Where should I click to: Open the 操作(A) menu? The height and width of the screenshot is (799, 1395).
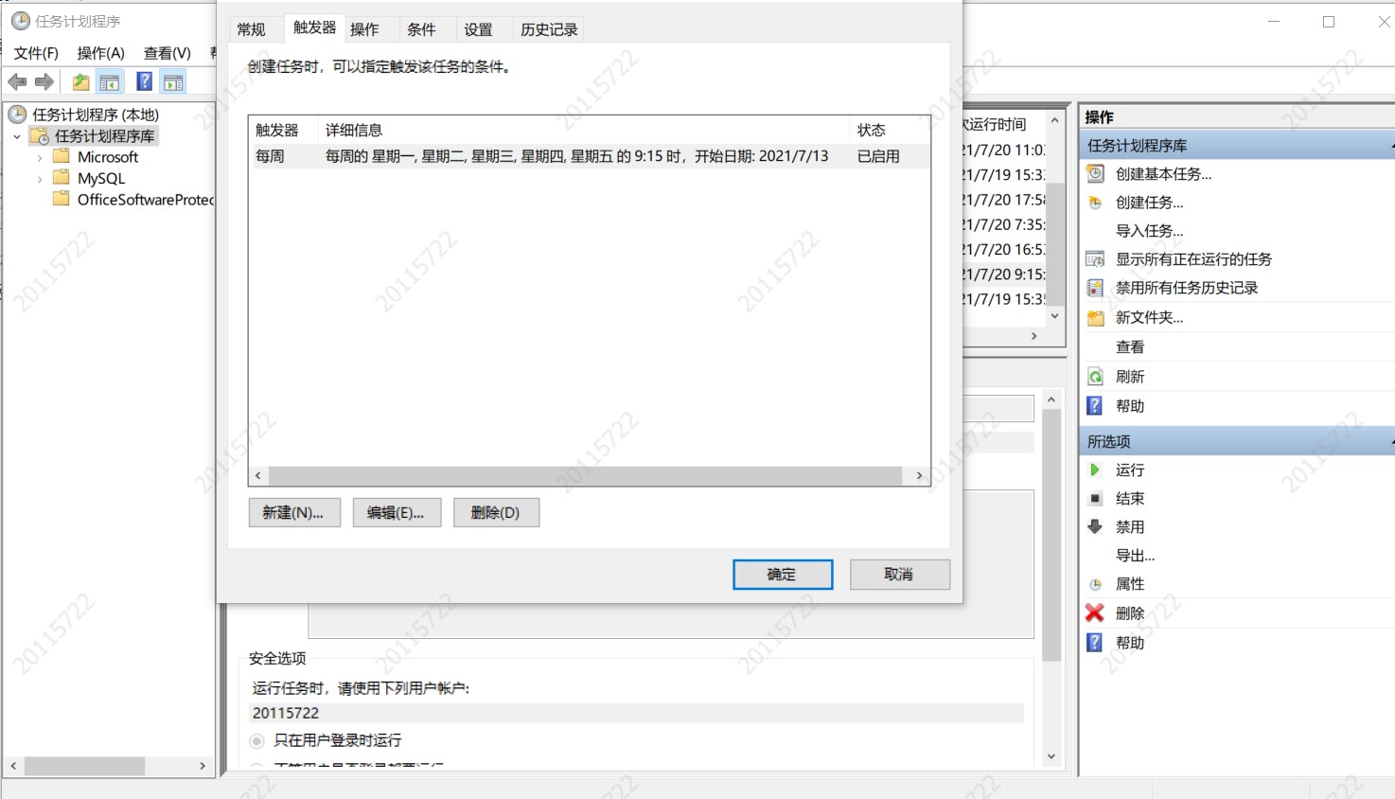[101, 53]
